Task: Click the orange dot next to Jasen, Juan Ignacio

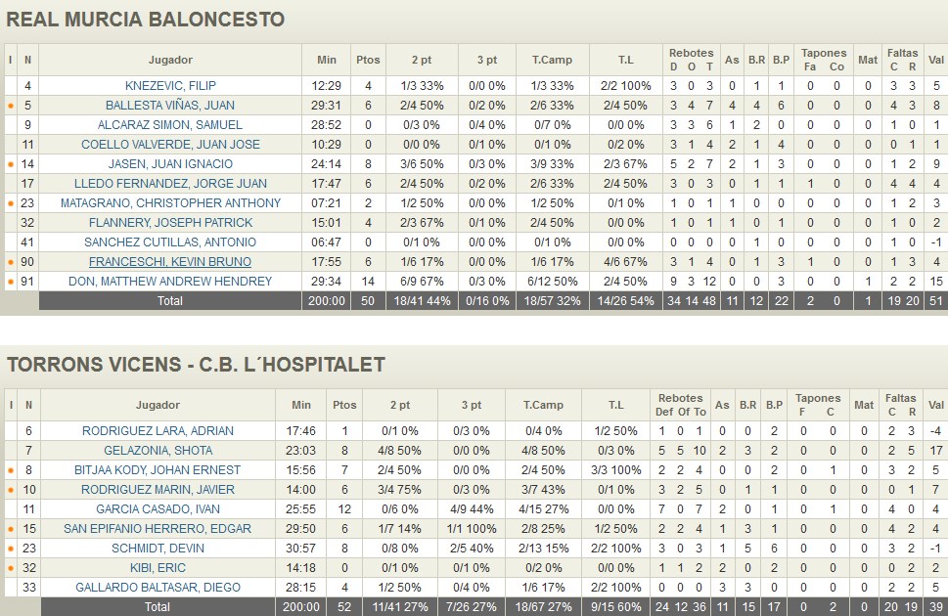Action: click(x=11, y=164)
